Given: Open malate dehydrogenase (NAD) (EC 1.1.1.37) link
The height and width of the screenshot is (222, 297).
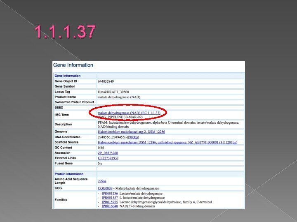Looking at the screenshot, I should tap(129, 113).
